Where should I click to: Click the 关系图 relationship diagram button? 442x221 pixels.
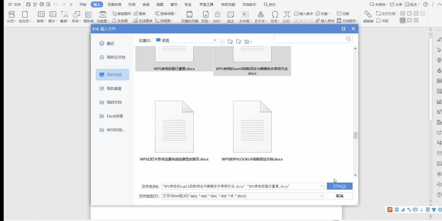(x=120, y=21)
